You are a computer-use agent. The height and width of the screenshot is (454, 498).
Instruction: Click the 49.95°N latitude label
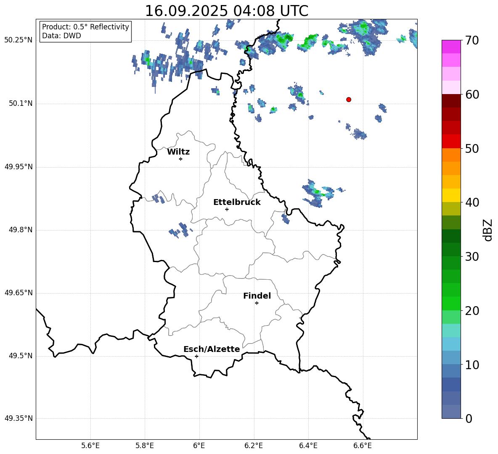tap(19, 167)
